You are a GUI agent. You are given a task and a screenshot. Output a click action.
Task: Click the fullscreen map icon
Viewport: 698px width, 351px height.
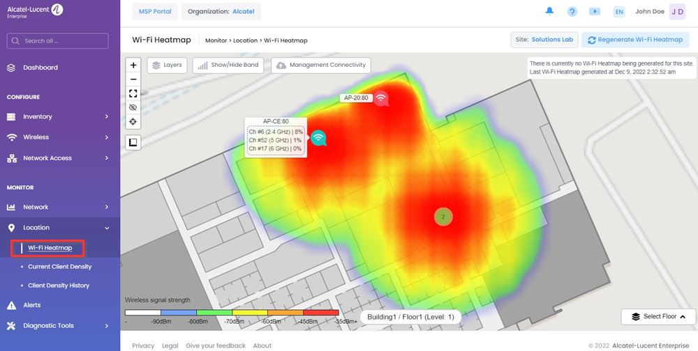pos(133,93)
